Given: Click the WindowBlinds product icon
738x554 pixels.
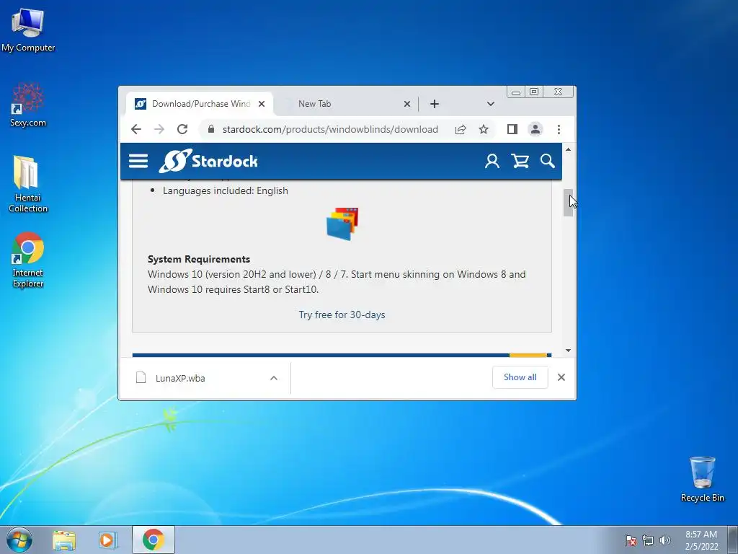Looking at the screenshot, I should (342, 224).
